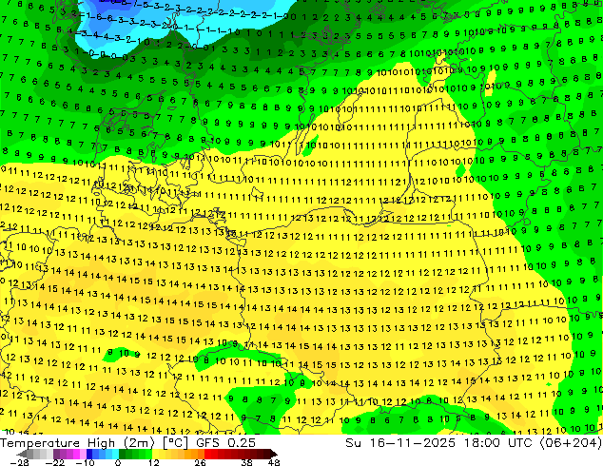Select the cyan segment of the color scale
Image resolution: width=603 pixels, height=466 pixels.
(x=115, y=454)
